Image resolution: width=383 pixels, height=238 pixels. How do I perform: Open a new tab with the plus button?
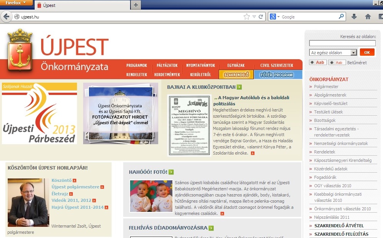pyautogui.click(x=136, y=5)
